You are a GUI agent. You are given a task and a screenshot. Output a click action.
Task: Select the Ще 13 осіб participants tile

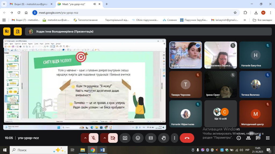(220, 114)
